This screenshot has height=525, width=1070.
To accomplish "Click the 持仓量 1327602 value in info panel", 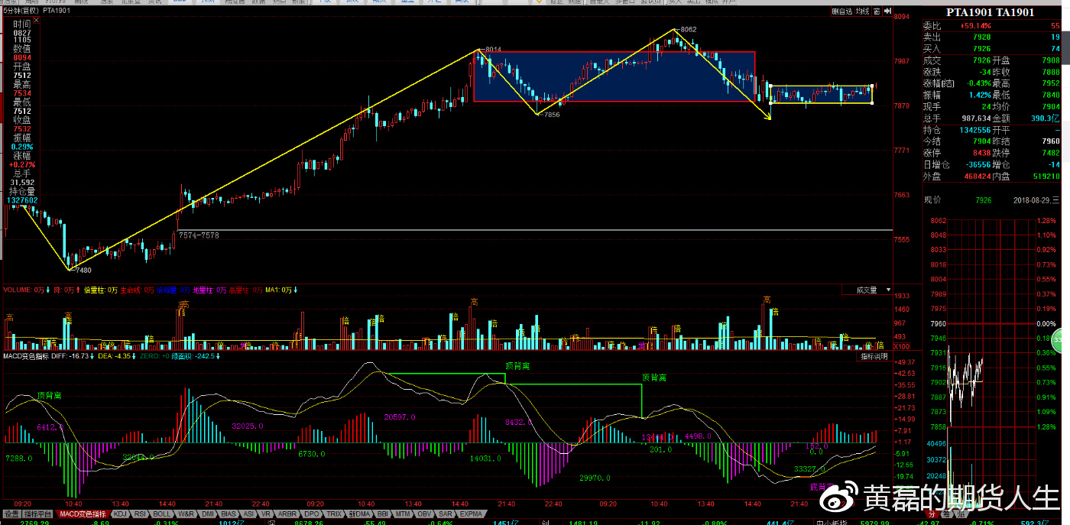I will coord(22,200).
